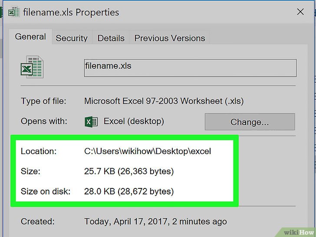Viewport: 316px width, 237px height.
Task: Click the Excel desktop app icon
Action: click(x=91, y=122)
